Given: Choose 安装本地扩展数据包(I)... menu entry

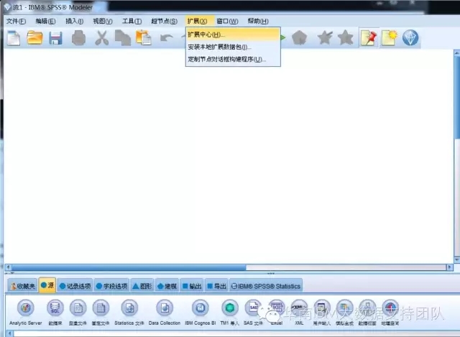Looking at the screenshot, I should point(233,47).
